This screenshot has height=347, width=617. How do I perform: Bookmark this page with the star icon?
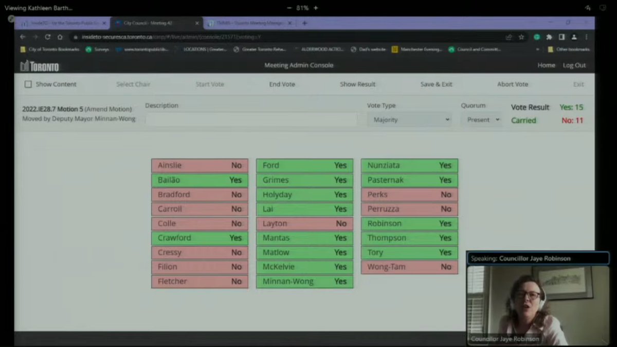521,37
